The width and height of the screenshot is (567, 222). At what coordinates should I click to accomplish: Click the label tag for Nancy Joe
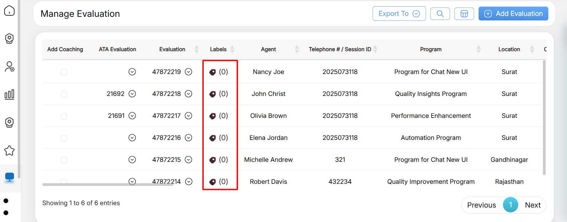[x=213, y=72]
